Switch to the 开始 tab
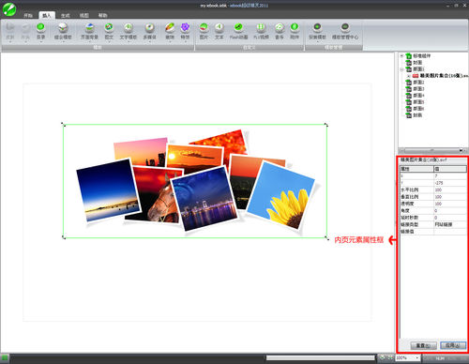 (28, 15)
